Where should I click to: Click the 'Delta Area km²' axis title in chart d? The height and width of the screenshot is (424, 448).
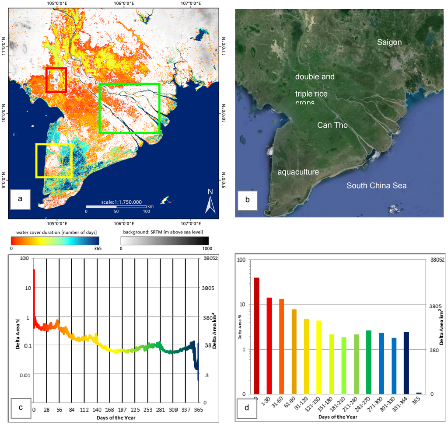[441, 328]
